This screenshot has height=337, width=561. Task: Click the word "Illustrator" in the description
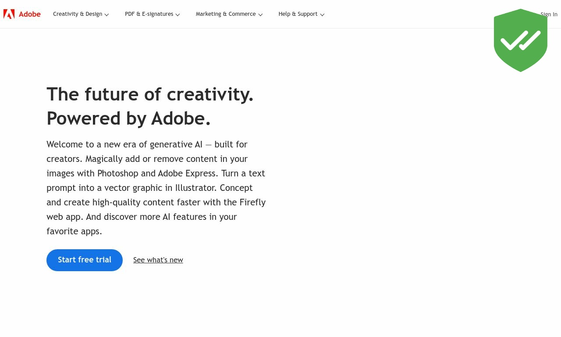tap(195, 188)
